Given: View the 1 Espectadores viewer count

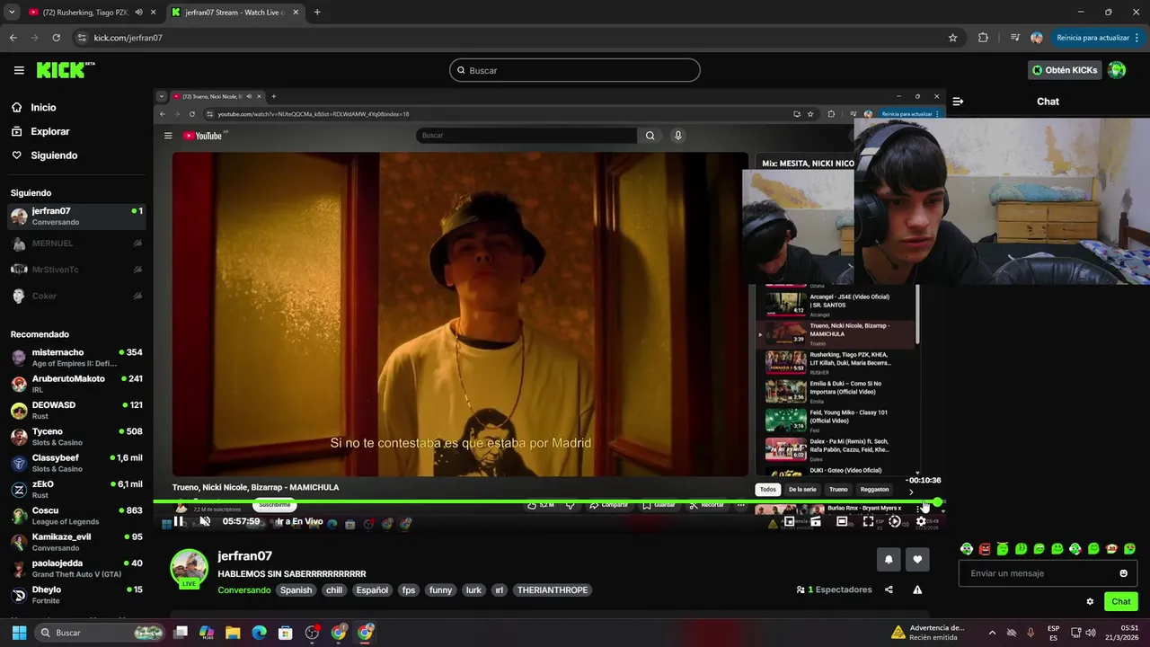Looking at the screenshot, I should pos(834,589).
